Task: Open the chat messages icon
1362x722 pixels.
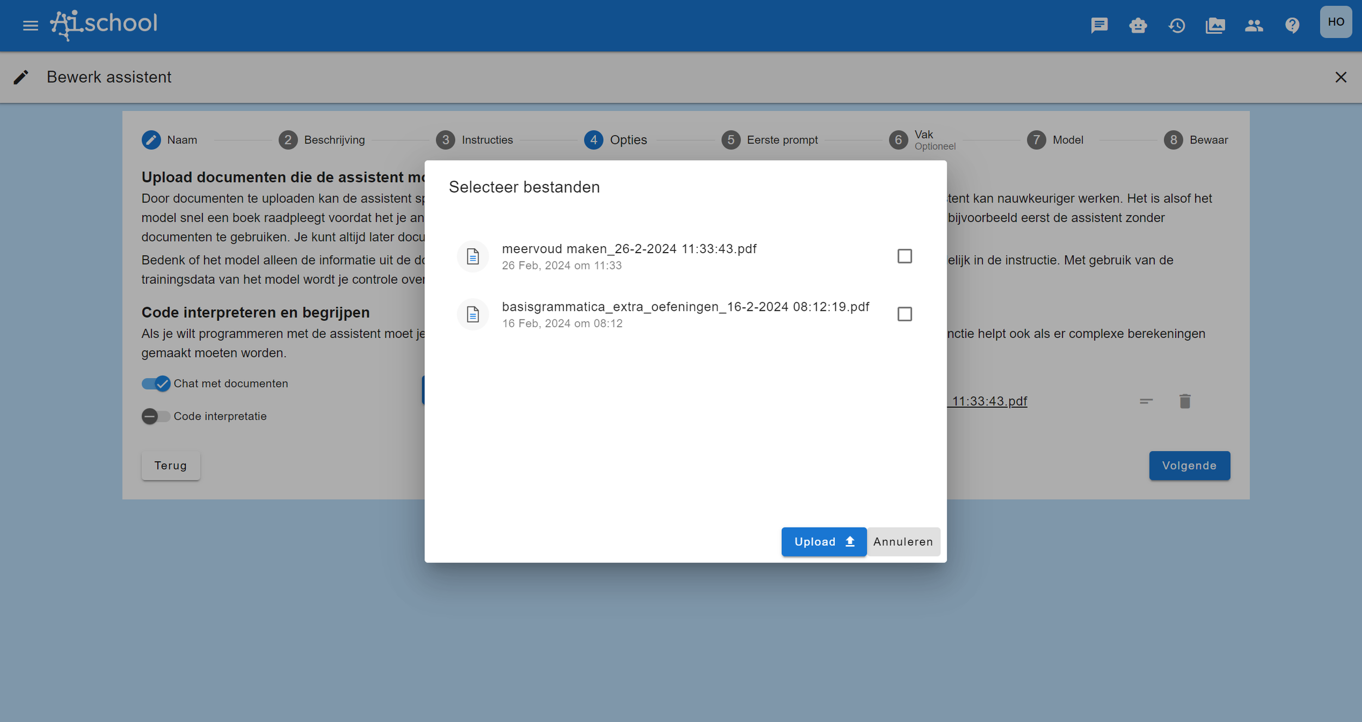Action: [1099, 26]
